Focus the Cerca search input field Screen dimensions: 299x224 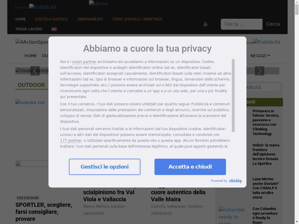tap(241, 24)
